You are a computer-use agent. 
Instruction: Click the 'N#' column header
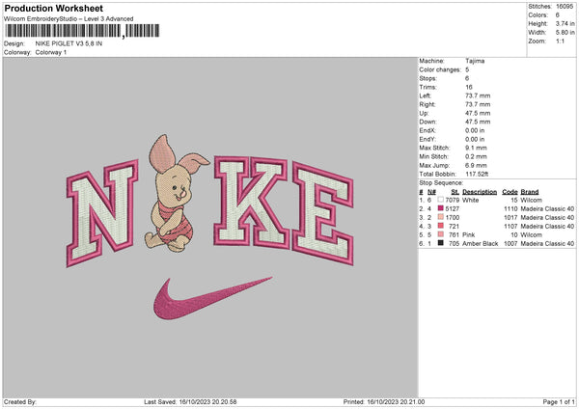[x=431, y=192]
